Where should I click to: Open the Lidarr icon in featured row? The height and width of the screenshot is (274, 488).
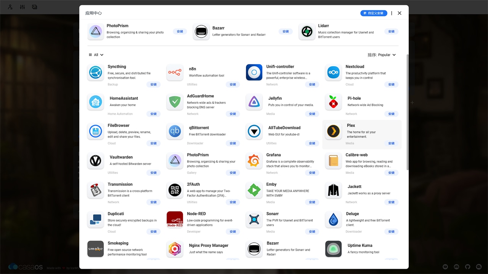(307, 32)
